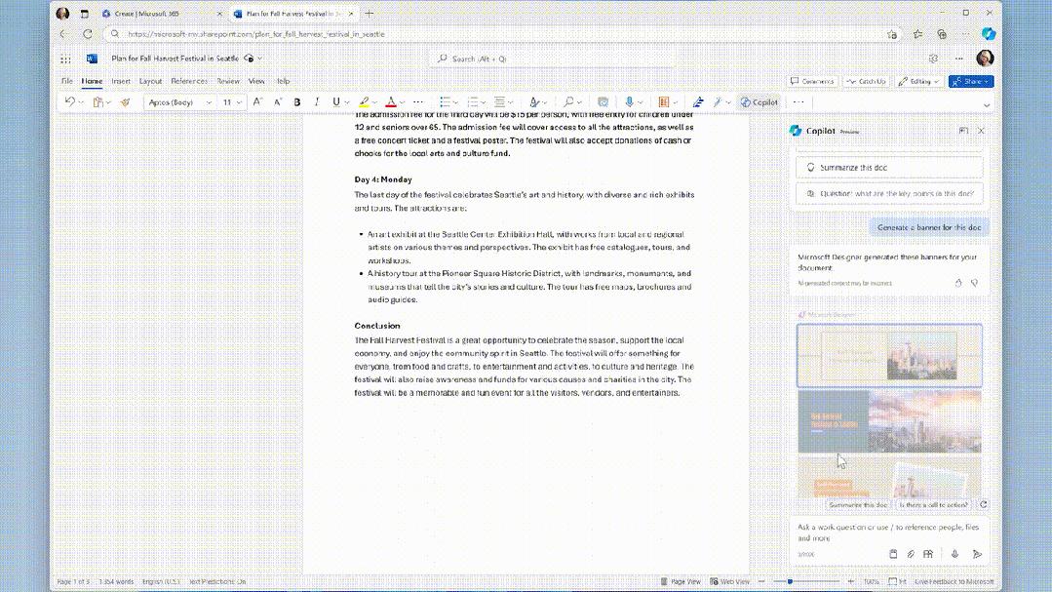This screenshot has height=592, width=1052.
Task: Click the Dictate microphone icon in ribbon
Action: pyautogui.click(x=630, y=101)
